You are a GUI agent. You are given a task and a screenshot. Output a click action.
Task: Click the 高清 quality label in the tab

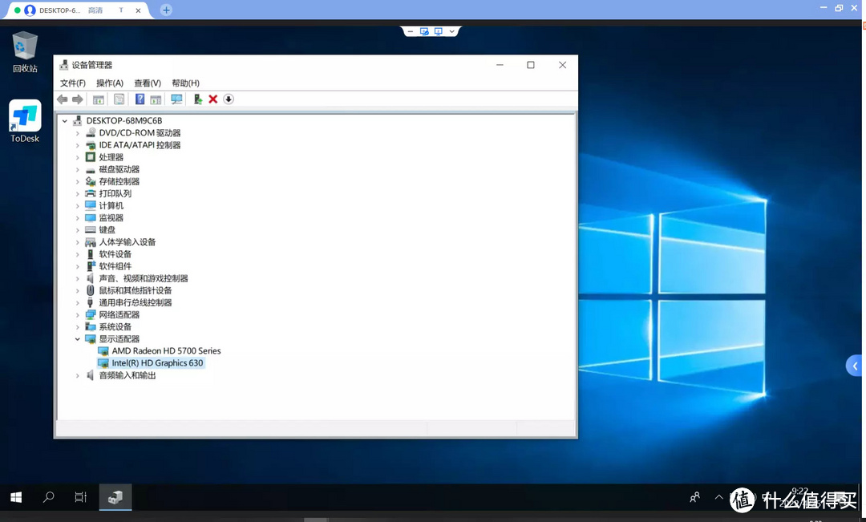coord(95,10)
